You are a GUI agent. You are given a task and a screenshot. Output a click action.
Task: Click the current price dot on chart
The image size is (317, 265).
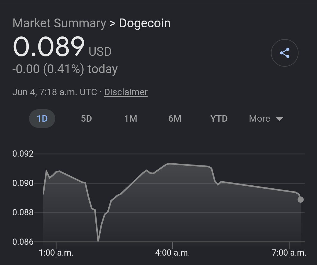(301, 200)
